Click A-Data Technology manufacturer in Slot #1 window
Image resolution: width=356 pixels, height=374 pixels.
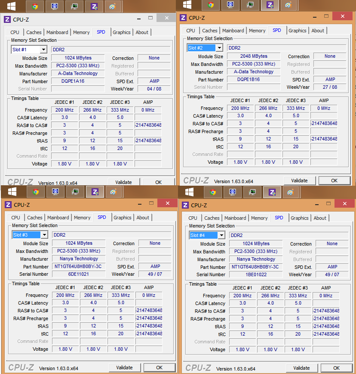[x=78, y=73]
